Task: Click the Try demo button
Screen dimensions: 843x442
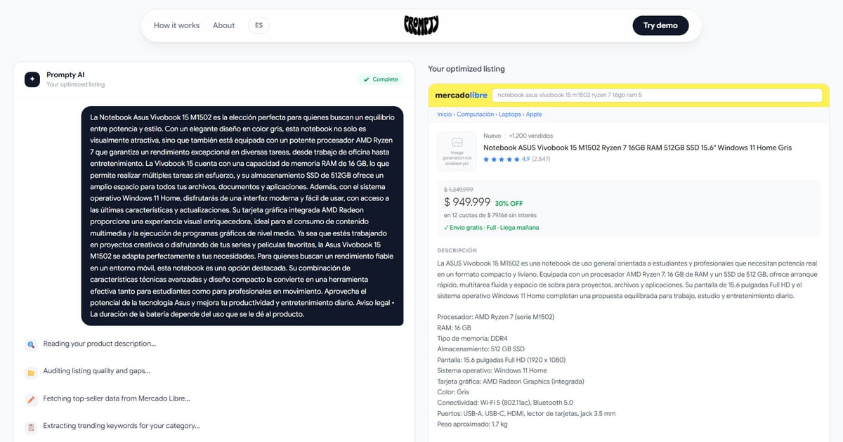Action: (660, 25)
